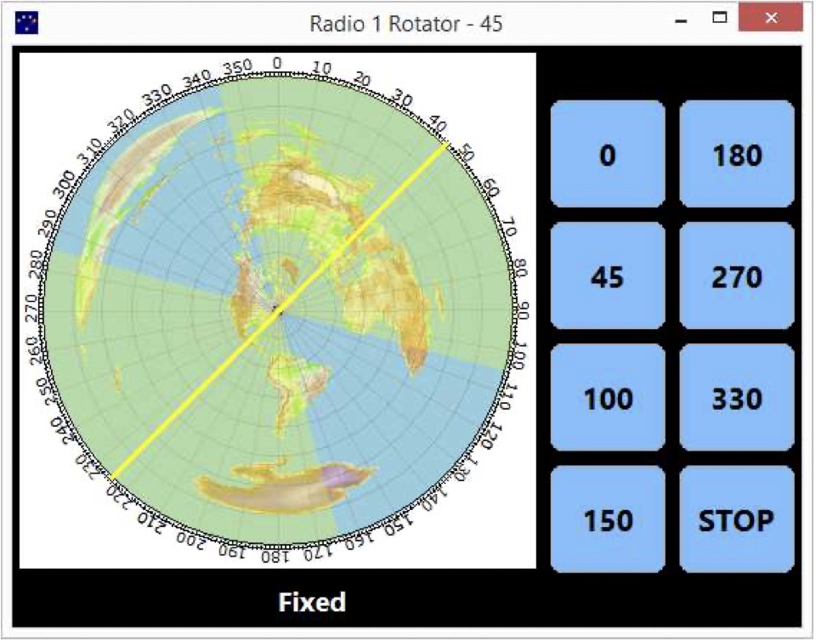Click the yellow heading line's tip near 45

tap(445, 146)
